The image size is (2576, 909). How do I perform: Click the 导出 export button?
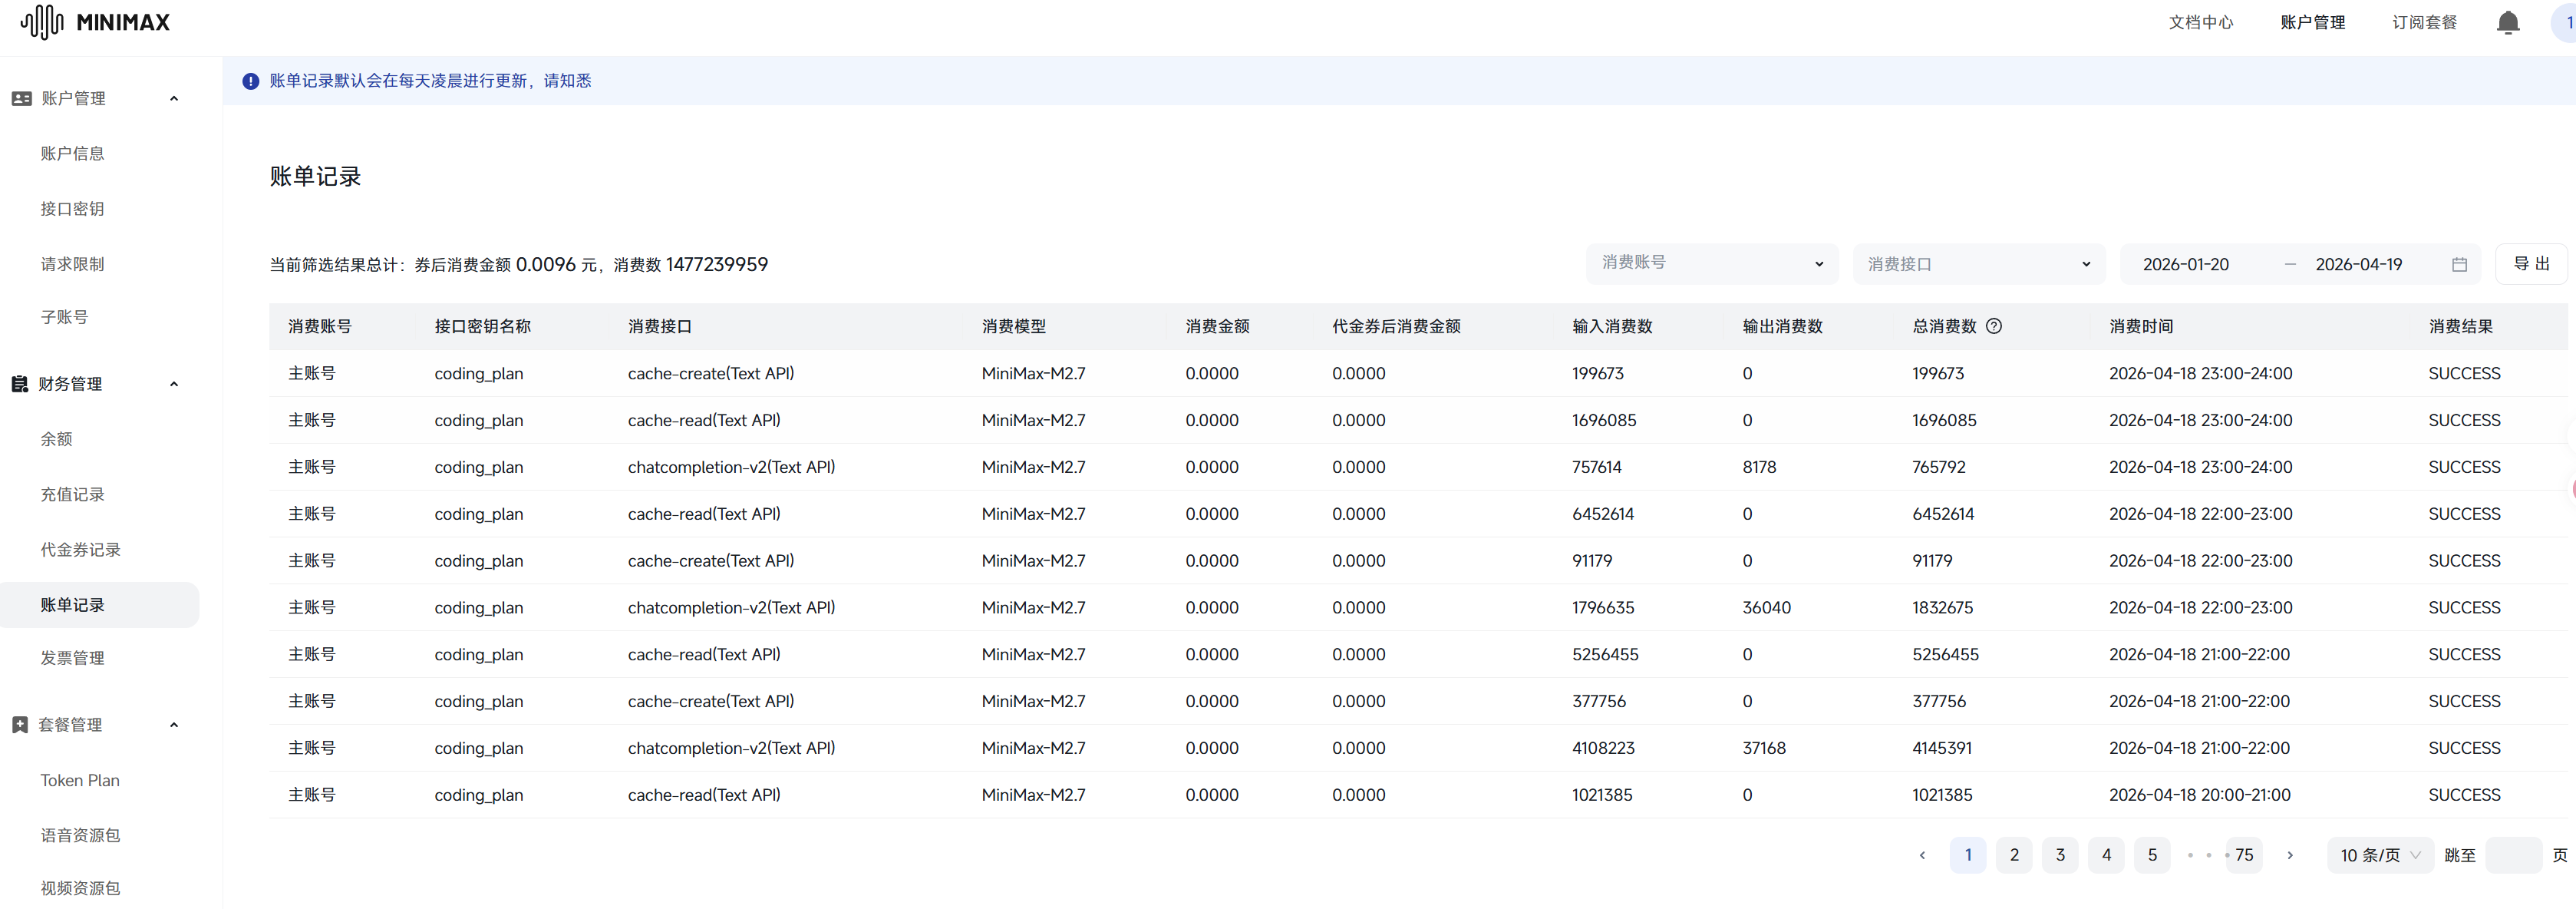pos(2531,264)
